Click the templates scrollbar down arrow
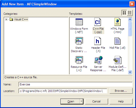 130,72
